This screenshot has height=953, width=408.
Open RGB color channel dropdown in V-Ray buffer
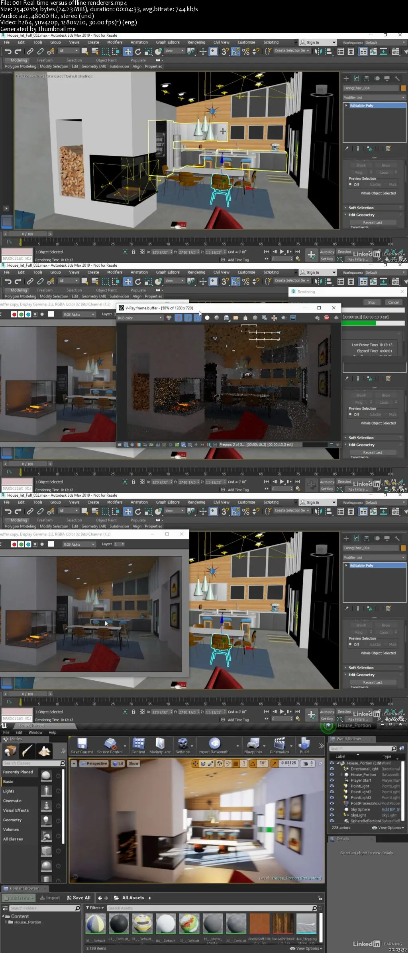point(140,318)
